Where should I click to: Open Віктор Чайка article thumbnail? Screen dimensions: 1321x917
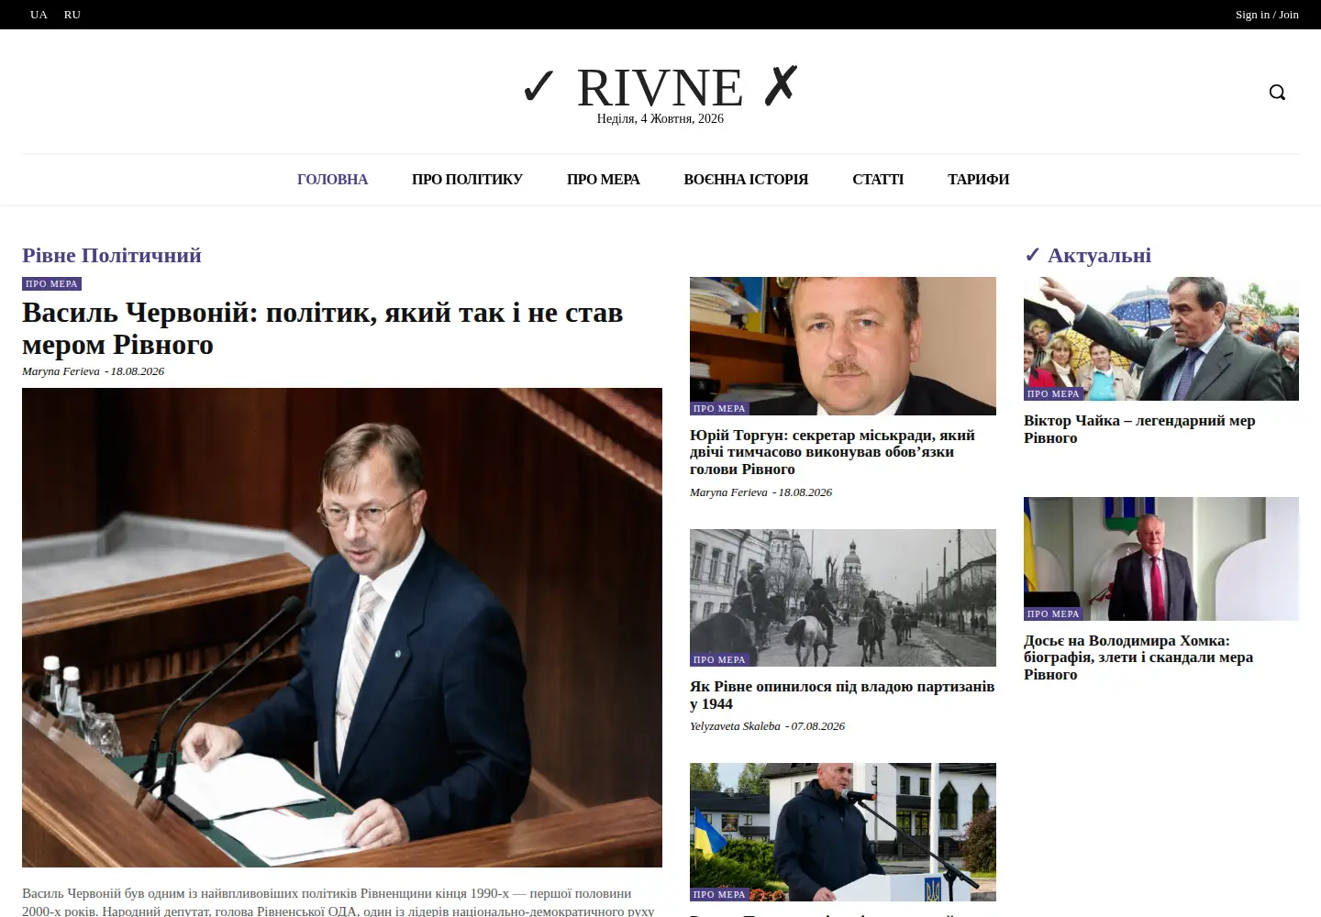click(1161, 338)
